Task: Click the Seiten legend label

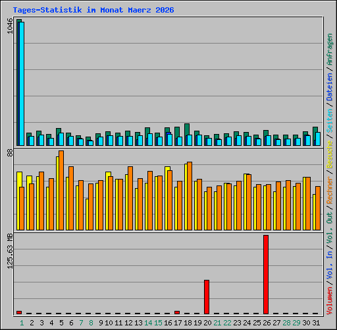Action: (x=330, y=121)
